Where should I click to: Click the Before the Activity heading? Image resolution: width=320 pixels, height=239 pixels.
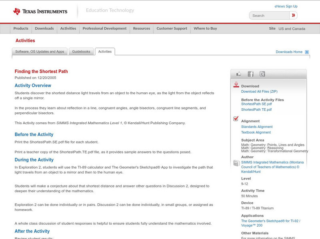point(34,134)
